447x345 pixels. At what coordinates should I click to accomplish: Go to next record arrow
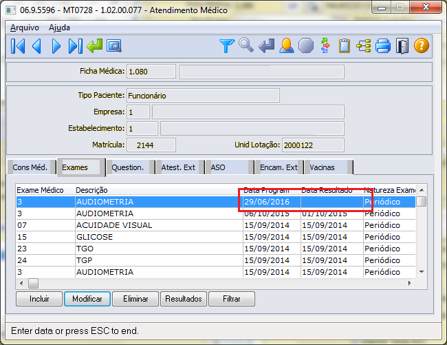[x=56, y=46]
